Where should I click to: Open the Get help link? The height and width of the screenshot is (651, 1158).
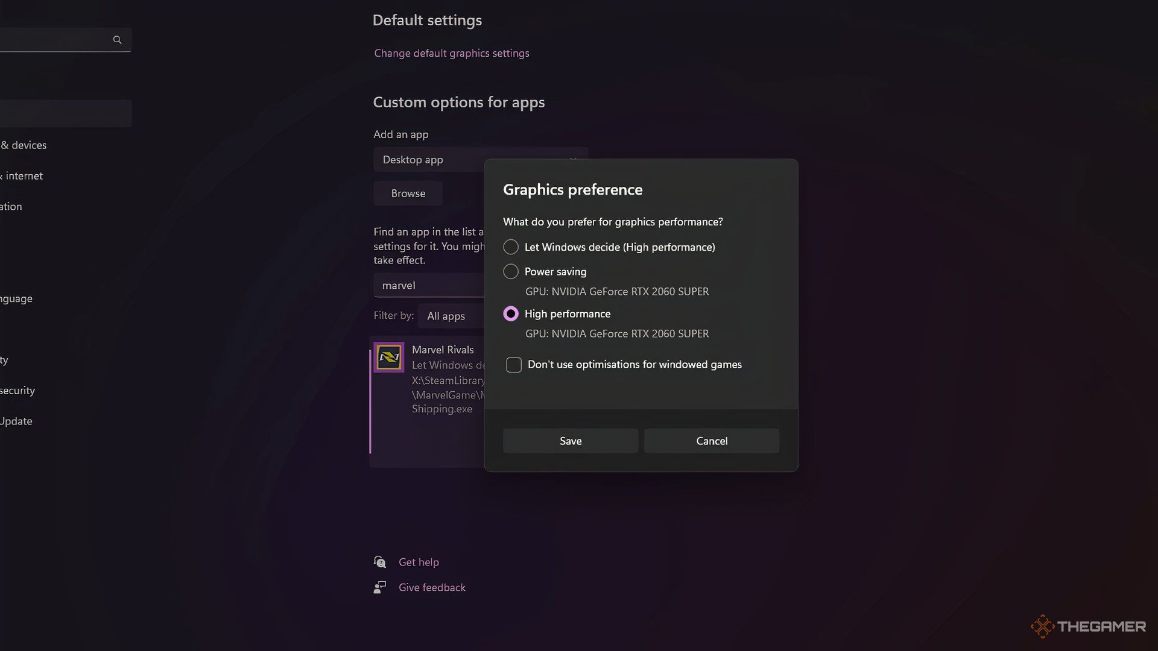(419, 562)
